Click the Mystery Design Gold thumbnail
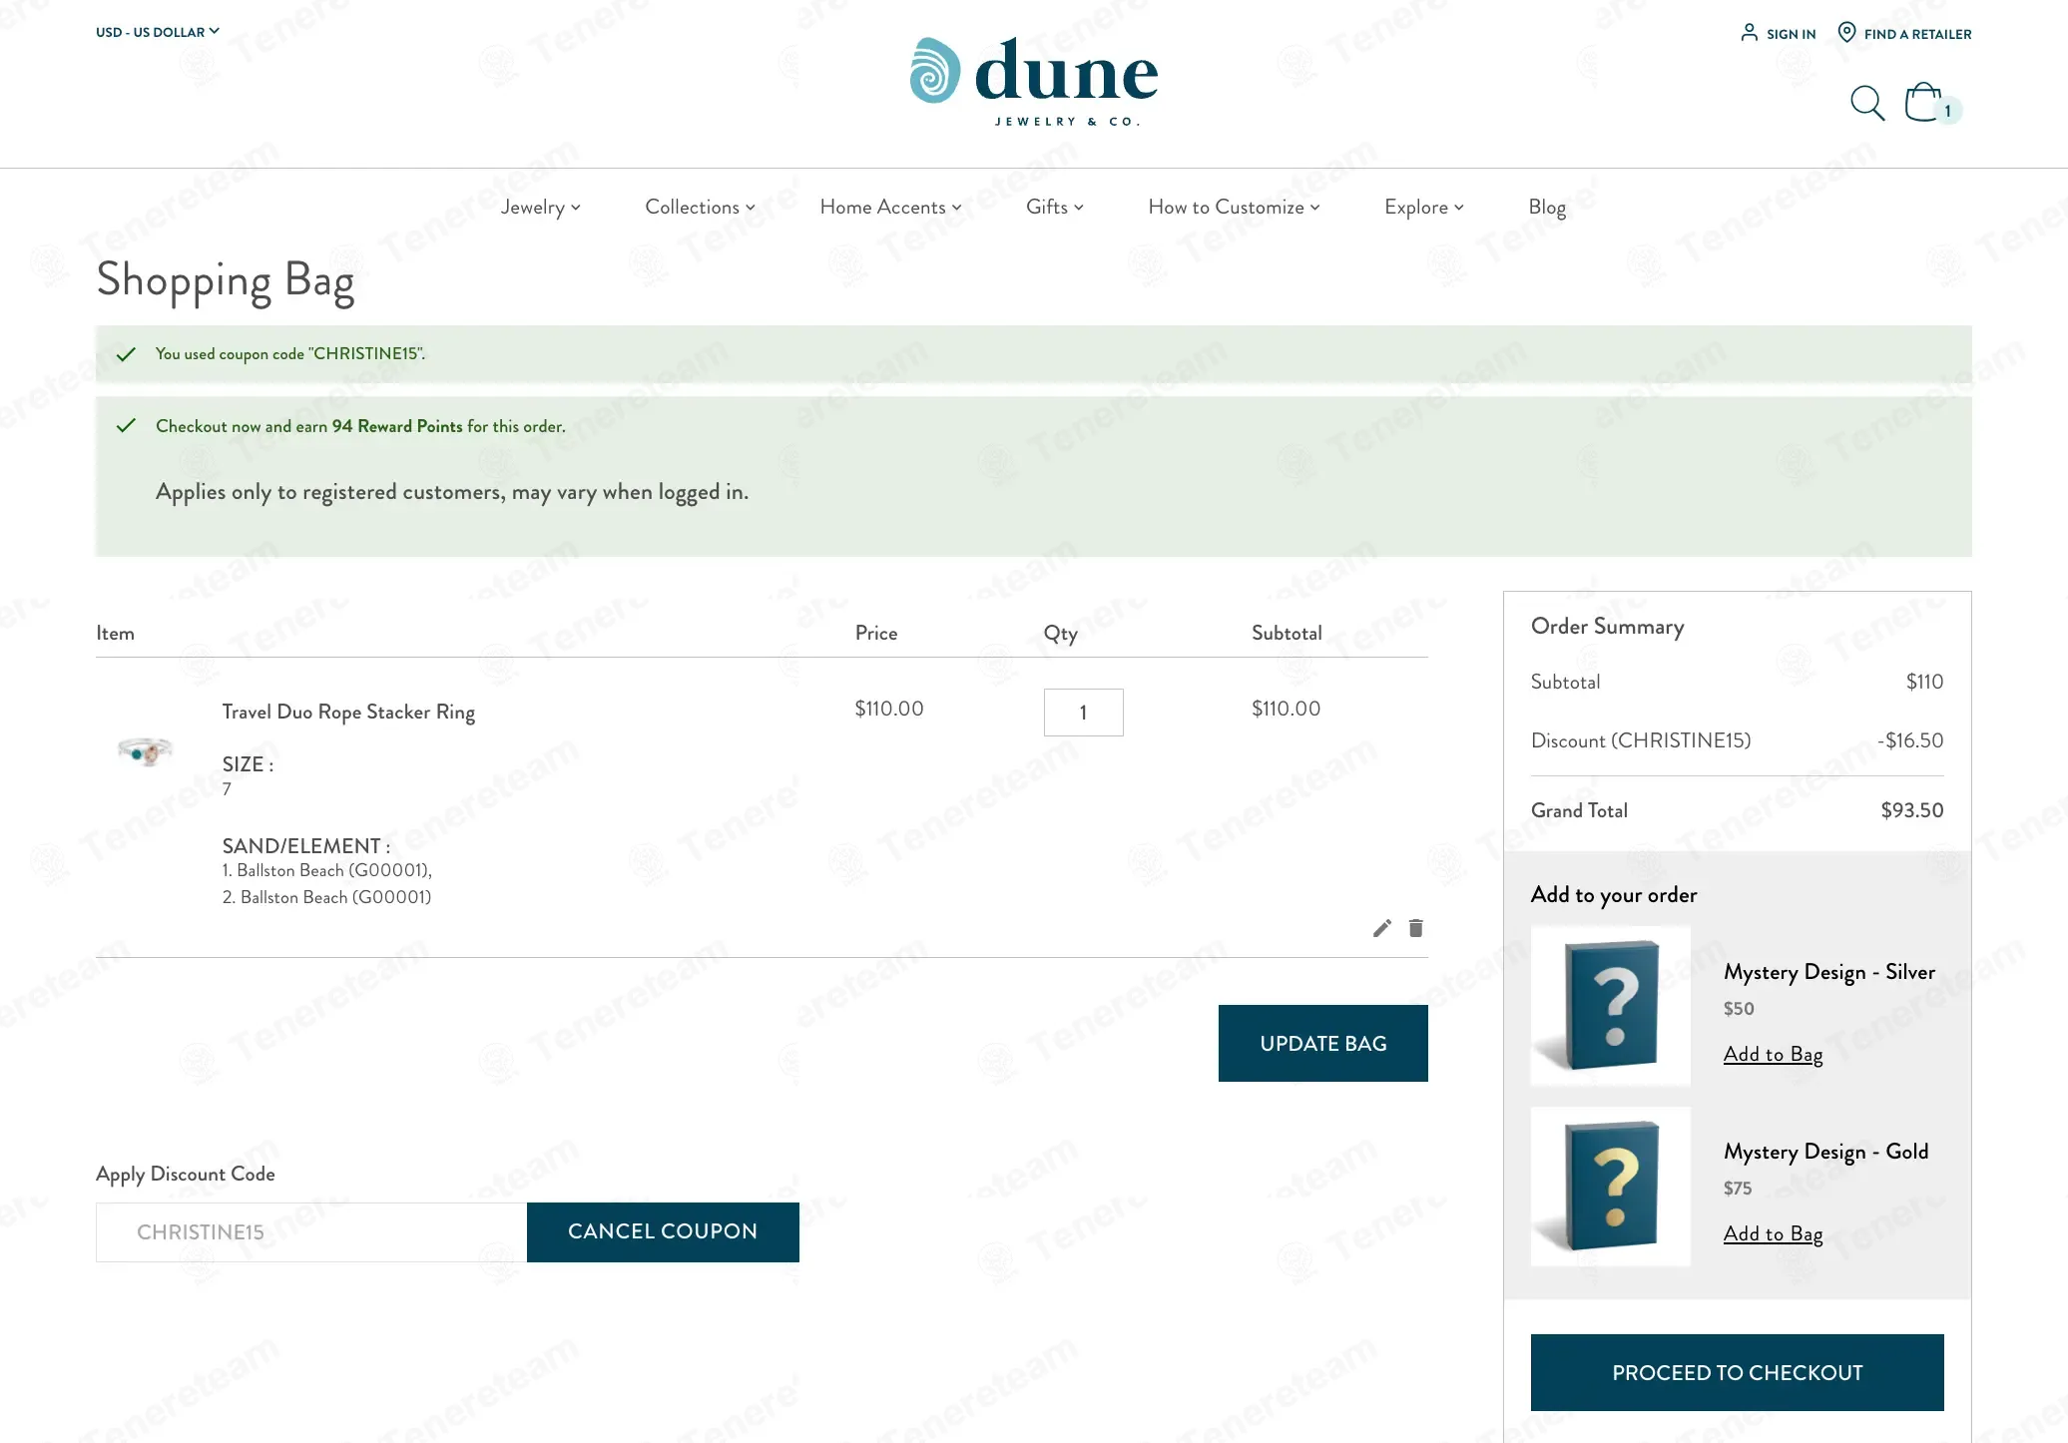2068x1443 pixels. tap(1611, 1186)
